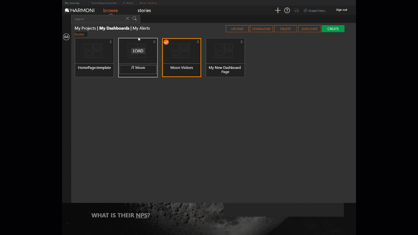Open the plus add icon
The height and width of the screenshot is (235, 418).
click(278, 10)
